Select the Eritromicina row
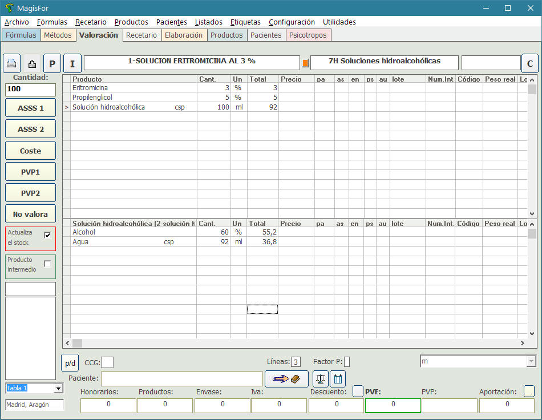The image size is (542, 420). [295, 88]
